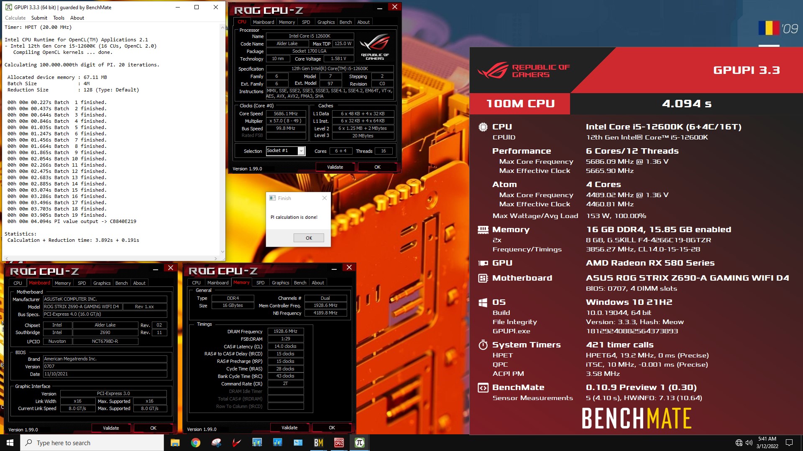Click the taskbar search box
The image size is (803, 451).
pos(92,443)
